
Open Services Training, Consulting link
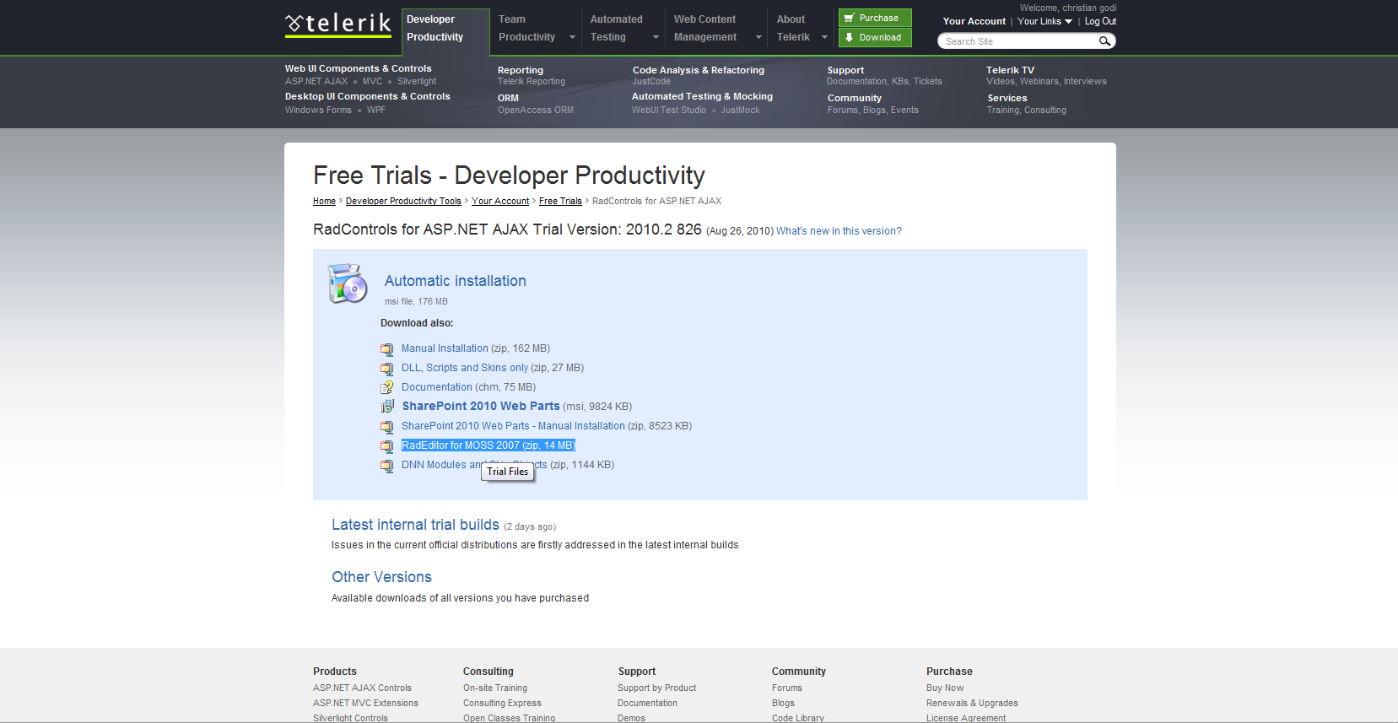[1027, 110]
